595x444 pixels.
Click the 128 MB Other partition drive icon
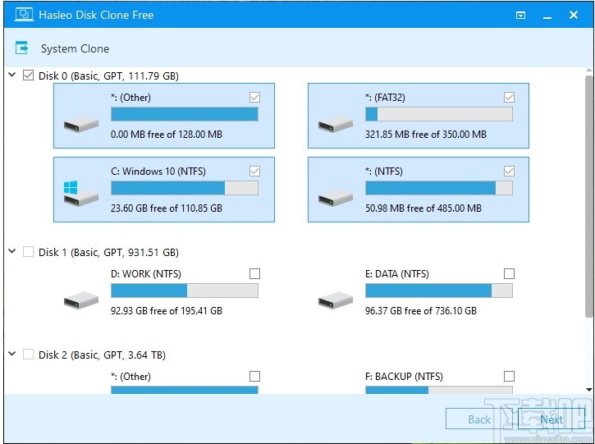point(81,123)
